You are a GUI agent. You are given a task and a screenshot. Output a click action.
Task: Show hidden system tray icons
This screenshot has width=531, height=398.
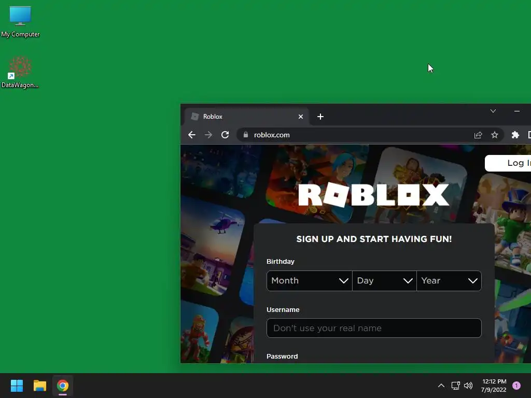click(x=441, y=386)
